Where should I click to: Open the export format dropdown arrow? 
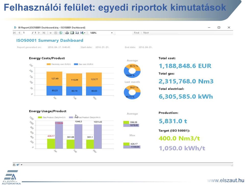(x=84, y=33)
